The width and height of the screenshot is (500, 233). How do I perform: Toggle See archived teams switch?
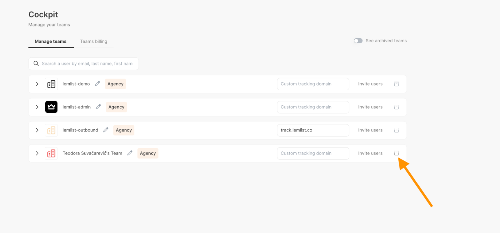358,41
